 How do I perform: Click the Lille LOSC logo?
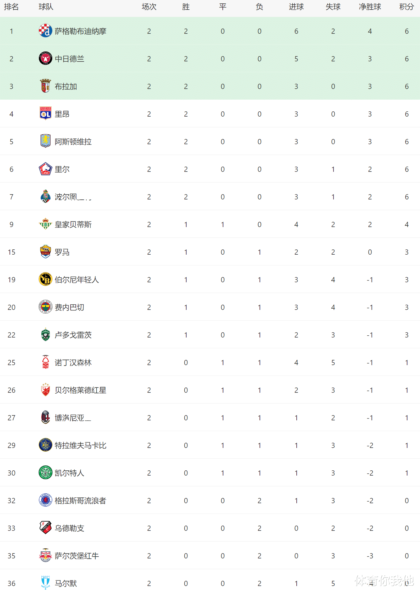click(x=45, y=169)
